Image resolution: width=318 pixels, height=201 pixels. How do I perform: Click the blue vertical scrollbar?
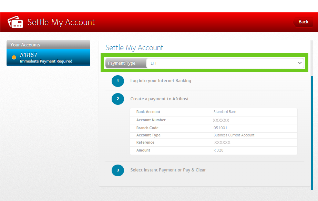[x=312, y=131]
